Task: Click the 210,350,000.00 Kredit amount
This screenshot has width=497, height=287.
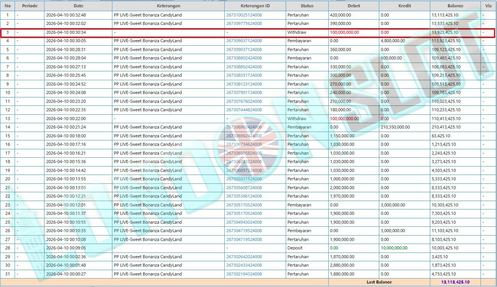Action: (x=395, y=127)
